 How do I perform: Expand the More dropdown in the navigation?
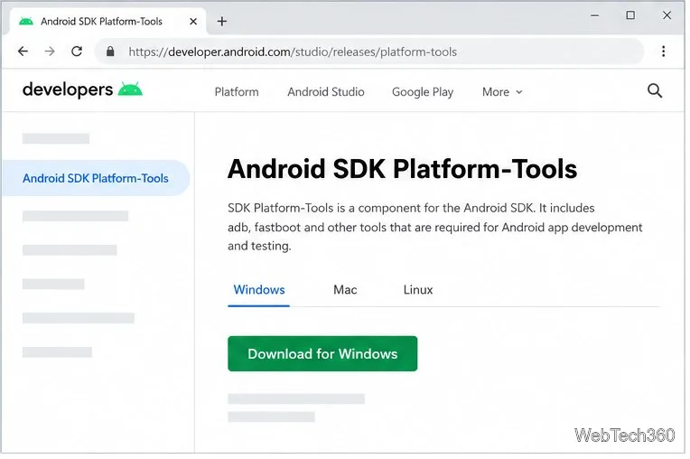[x=502, y=92]
